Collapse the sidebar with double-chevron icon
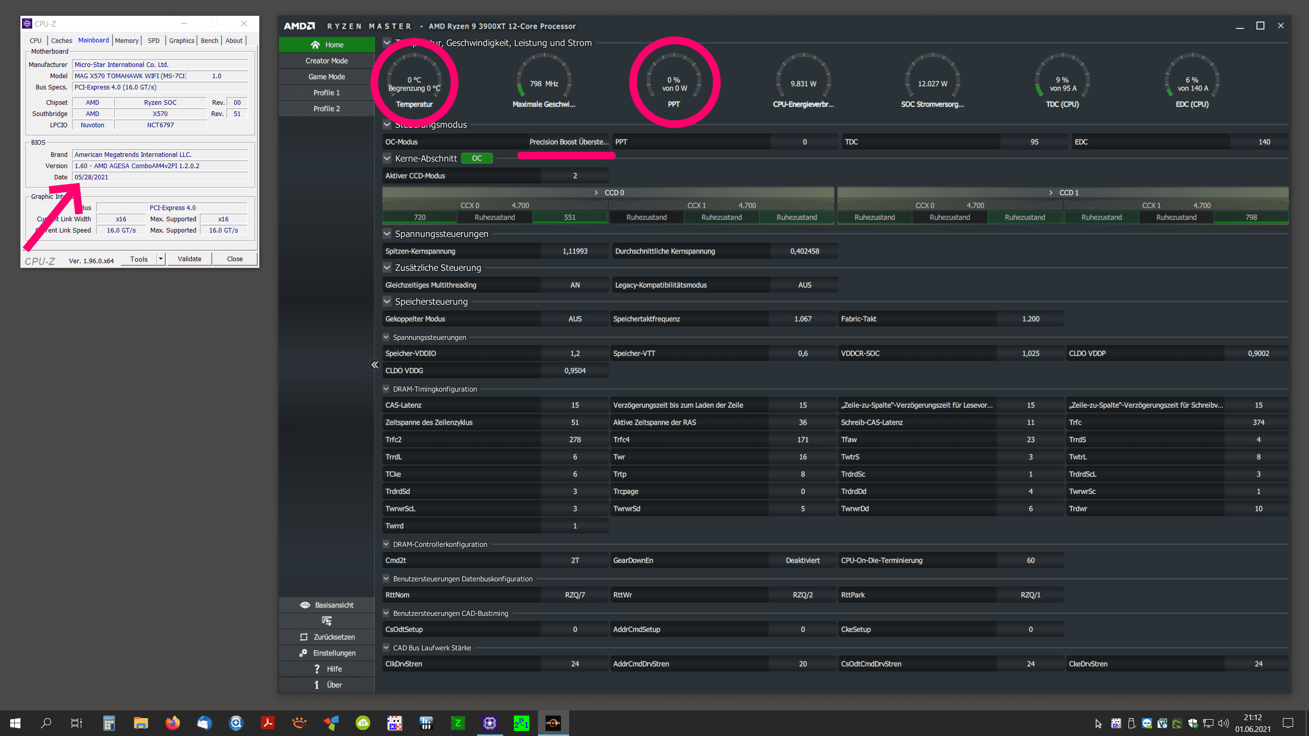 pyautogui.click(x=375, y=364)
